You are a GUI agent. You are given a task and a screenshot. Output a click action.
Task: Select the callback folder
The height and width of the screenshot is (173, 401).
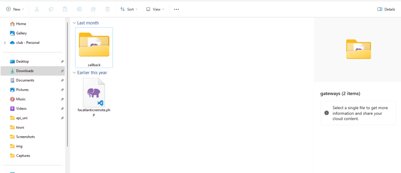pos(94,47)
